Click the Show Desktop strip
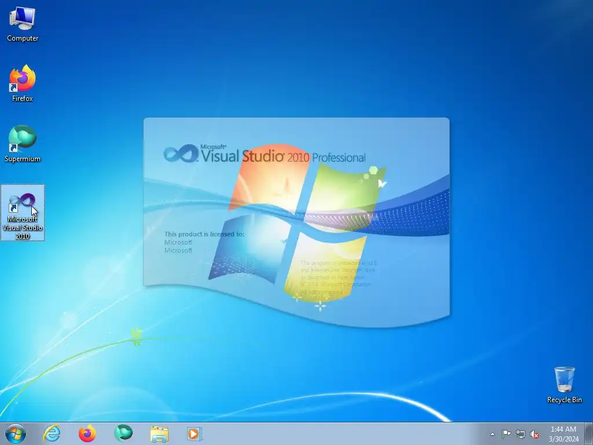 pyautogui.click(x=588, y=433)
